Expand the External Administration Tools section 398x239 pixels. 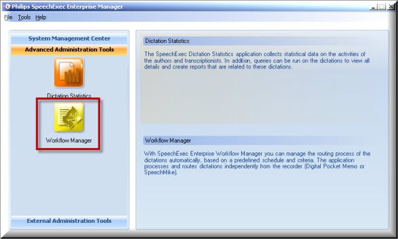(69, 221)
